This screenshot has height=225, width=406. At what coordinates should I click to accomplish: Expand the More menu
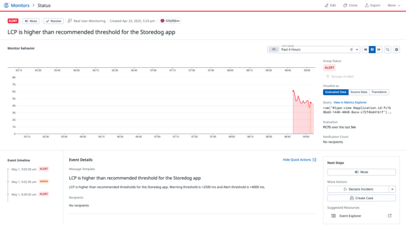[x=394, y=6]
